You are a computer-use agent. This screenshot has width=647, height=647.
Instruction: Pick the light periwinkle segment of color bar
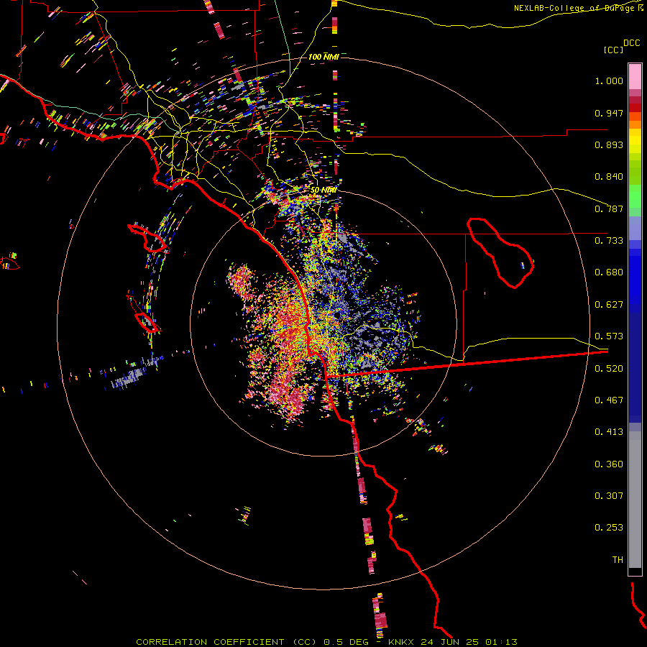[x=635, y=229]
